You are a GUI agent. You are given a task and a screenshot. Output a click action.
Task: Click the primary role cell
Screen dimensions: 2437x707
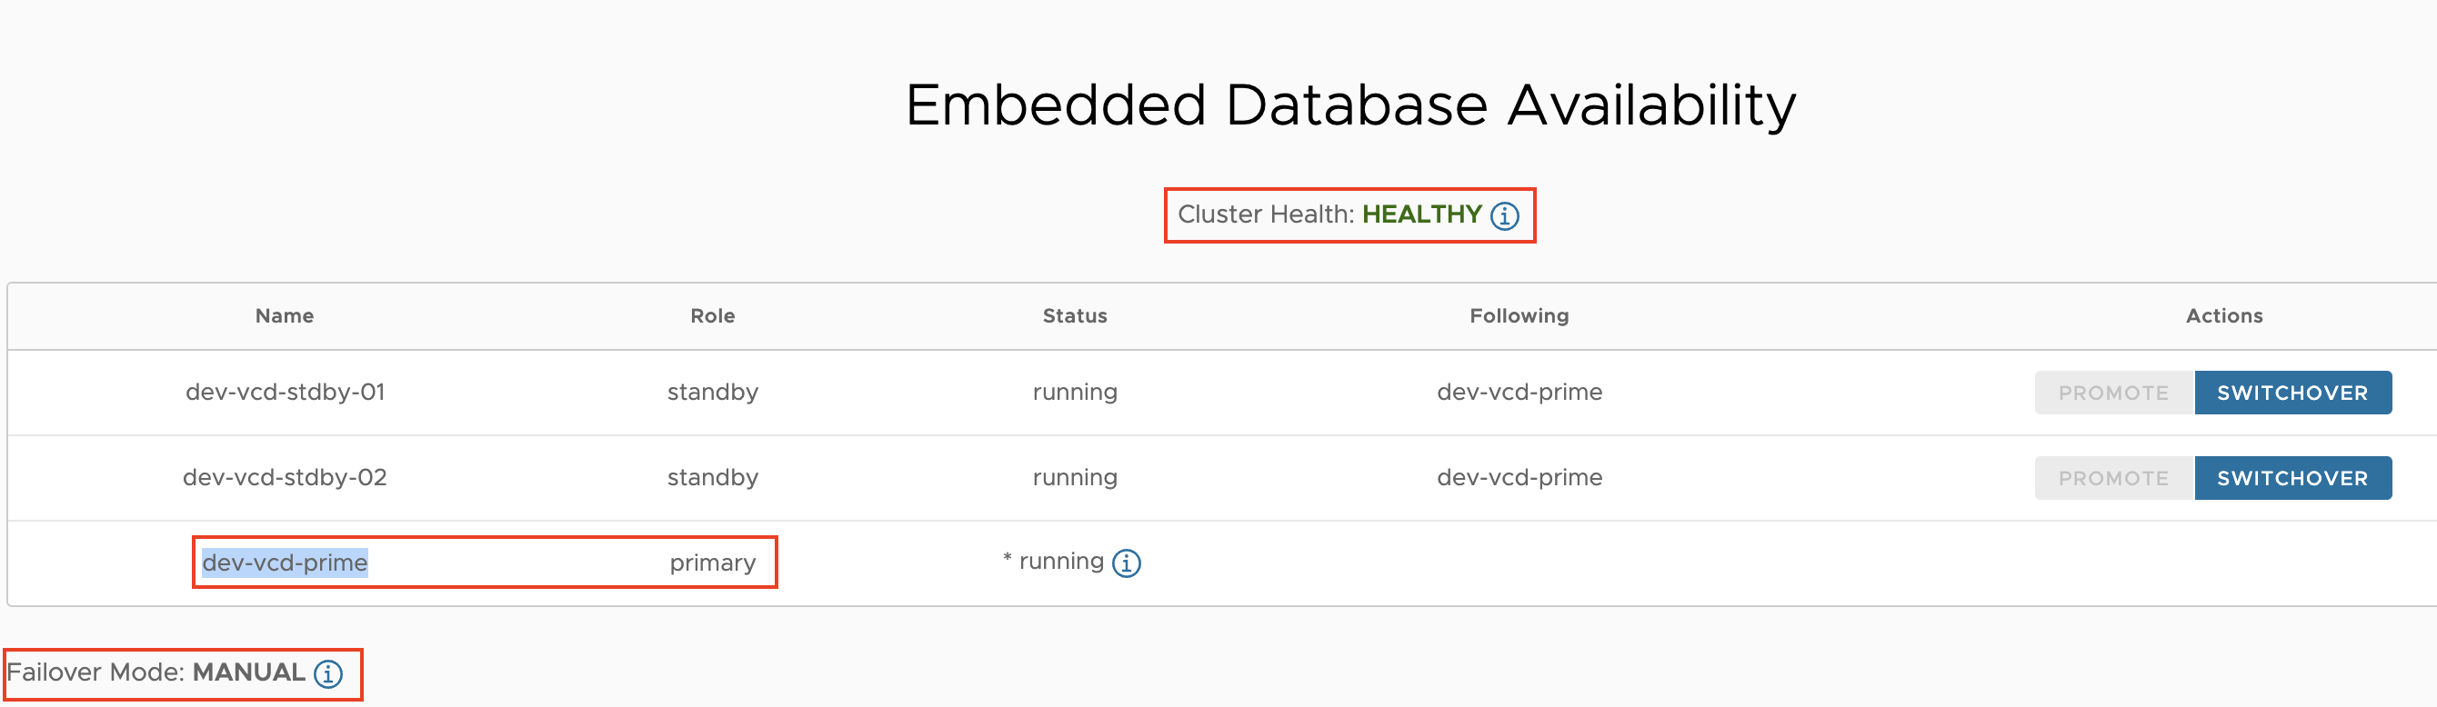tap(712, 563)
